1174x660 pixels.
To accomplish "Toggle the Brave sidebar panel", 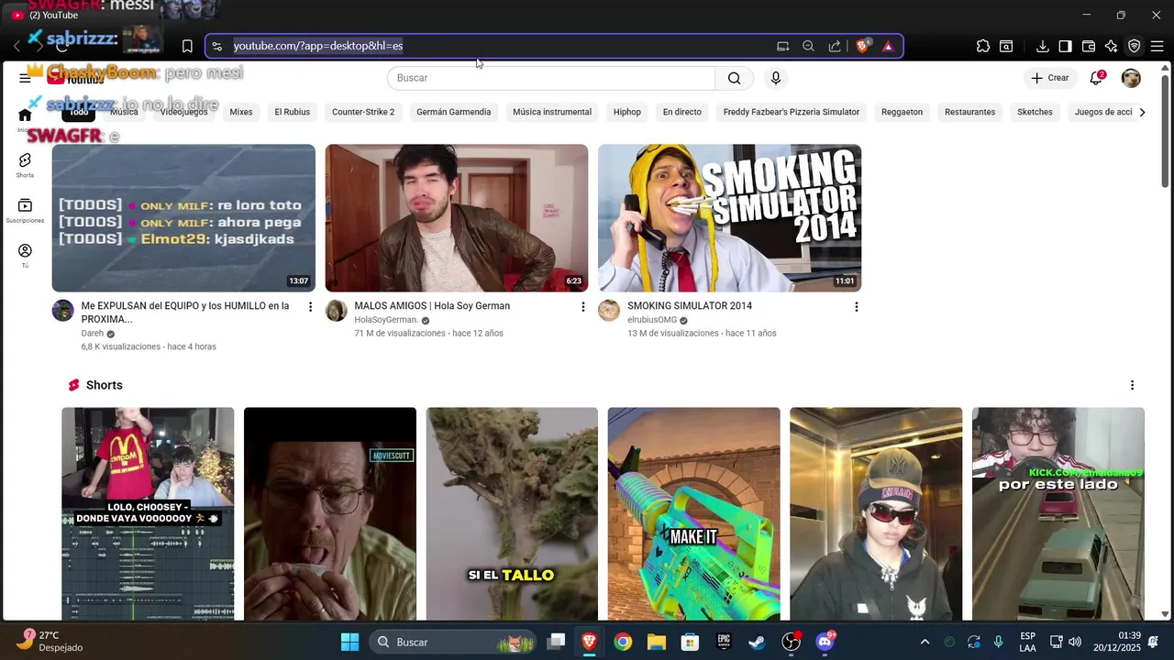I will 1065,46.
